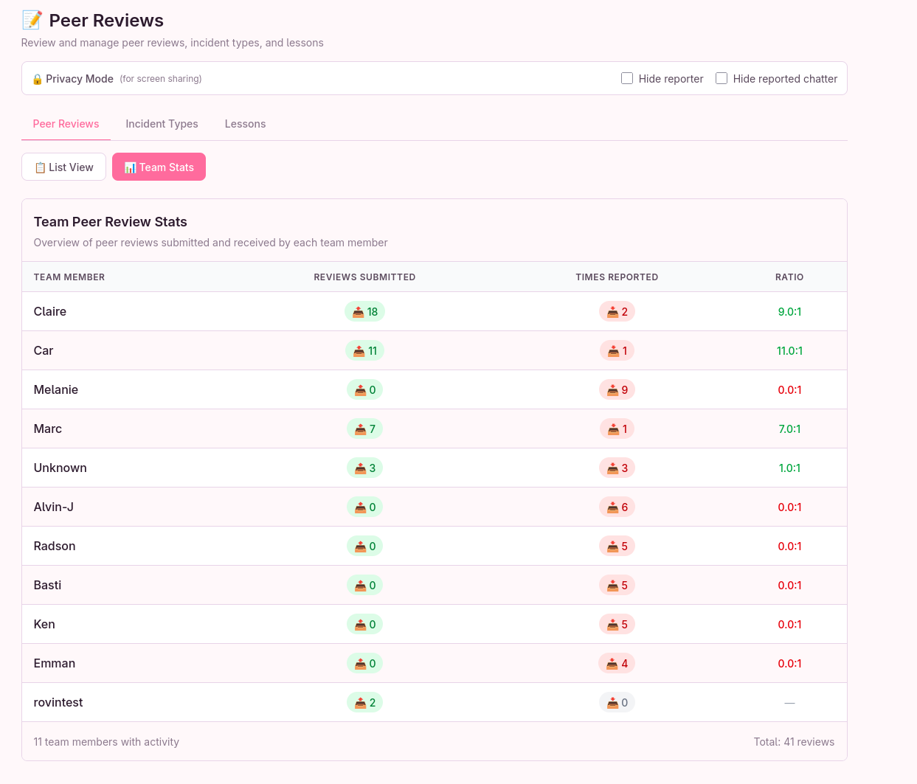
Task: Enable the Hide reporter checkbox
Action: click(627, 78)
